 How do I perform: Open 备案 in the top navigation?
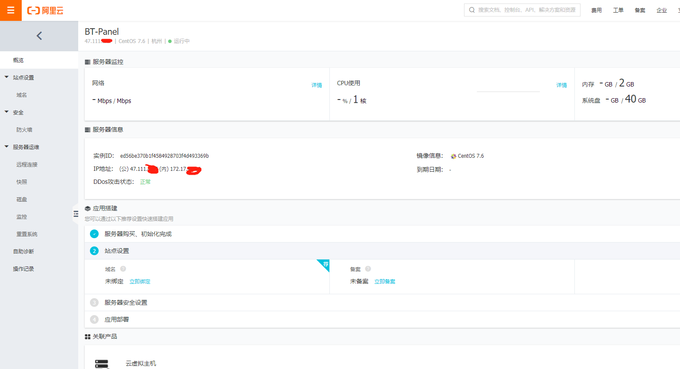(x=640, y=10)
